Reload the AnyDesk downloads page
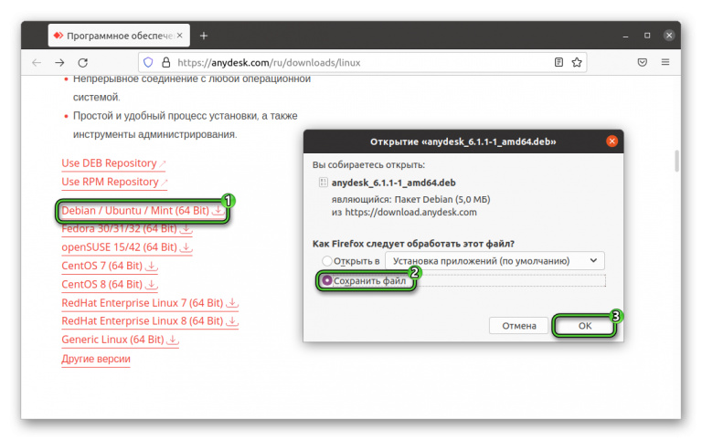 coord(83,63)
